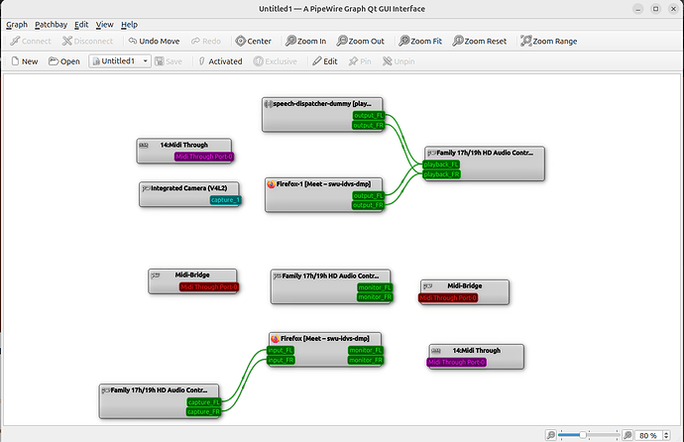Click the Zoom Out toolbar button
684x442 pixels.
(360, 42)
